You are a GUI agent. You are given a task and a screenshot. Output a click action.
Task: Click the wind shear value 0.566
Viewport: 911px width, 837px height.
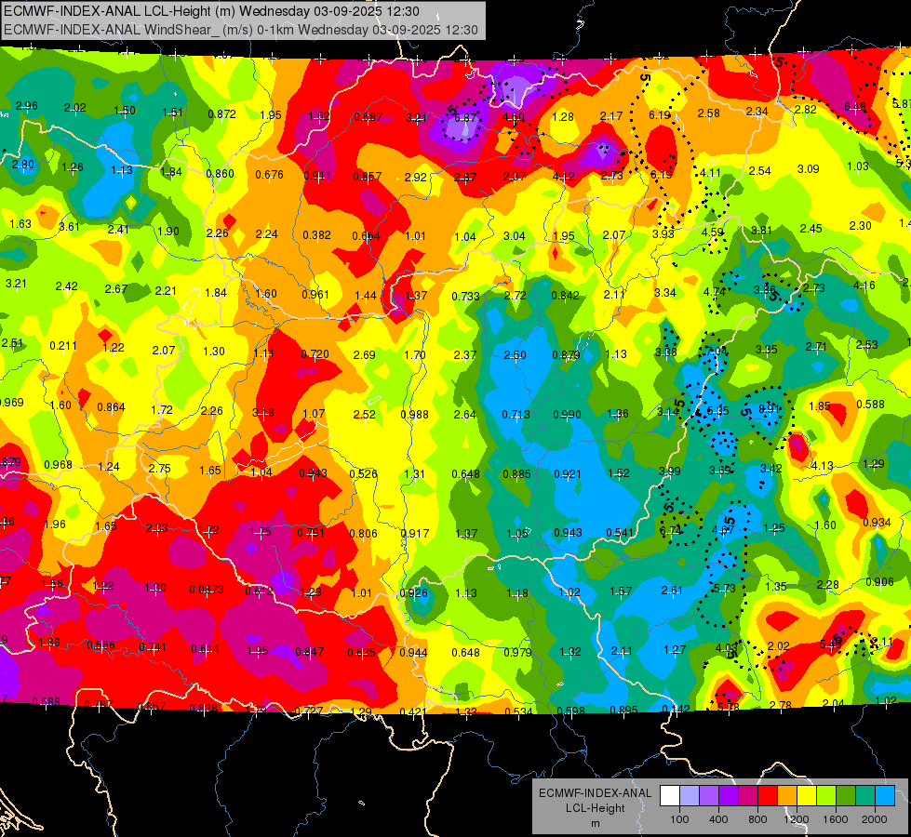pos(101,645)
